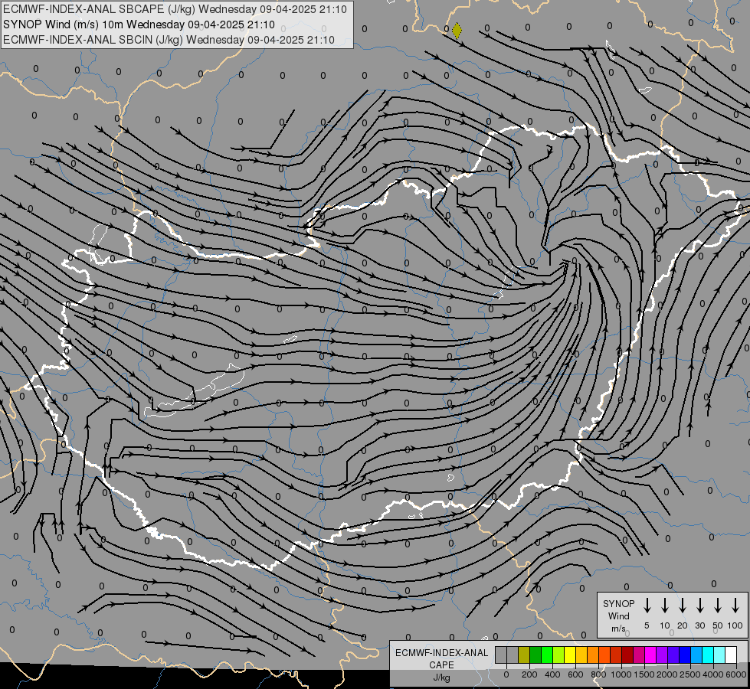The height and width of the screenshot is (689, 750).
Task: Select the dark green CAPE colorbar swatch
Action: tap(535, 655)
